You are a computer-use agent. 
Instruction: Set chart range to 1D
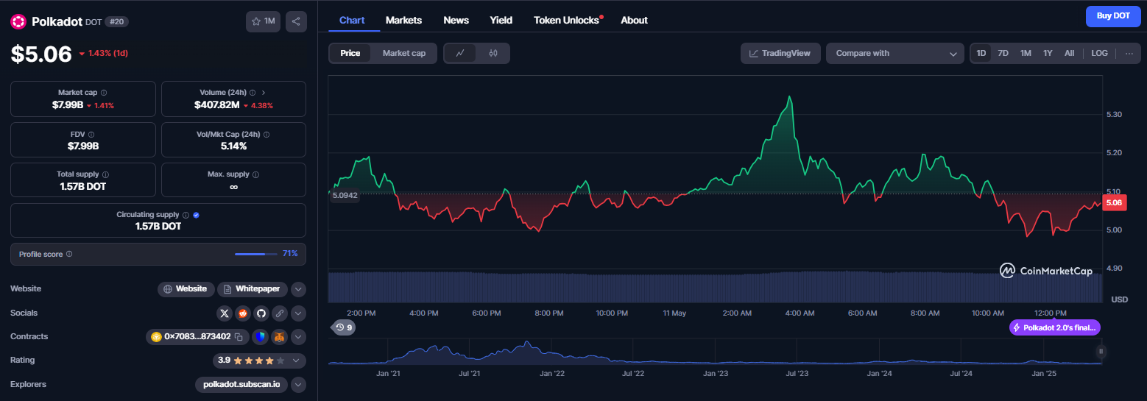click(x=981, y=53)
